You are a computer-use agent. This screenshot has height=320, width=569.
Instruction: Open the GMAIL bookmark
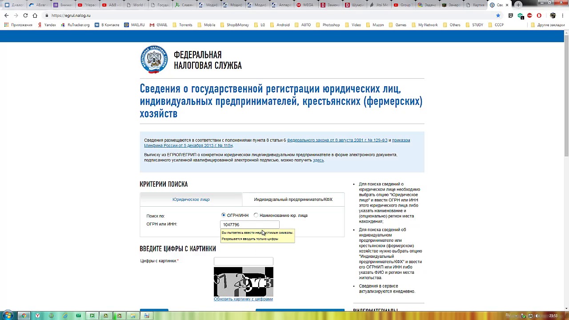[x=159, y=25]
